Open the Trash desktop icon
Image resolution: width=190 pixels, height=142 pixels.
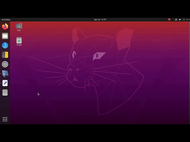(19, 42)
